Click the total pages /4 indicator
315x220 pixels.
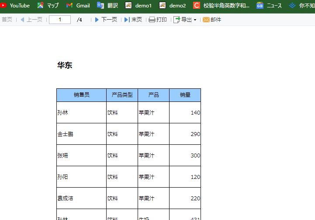[80, 20]
